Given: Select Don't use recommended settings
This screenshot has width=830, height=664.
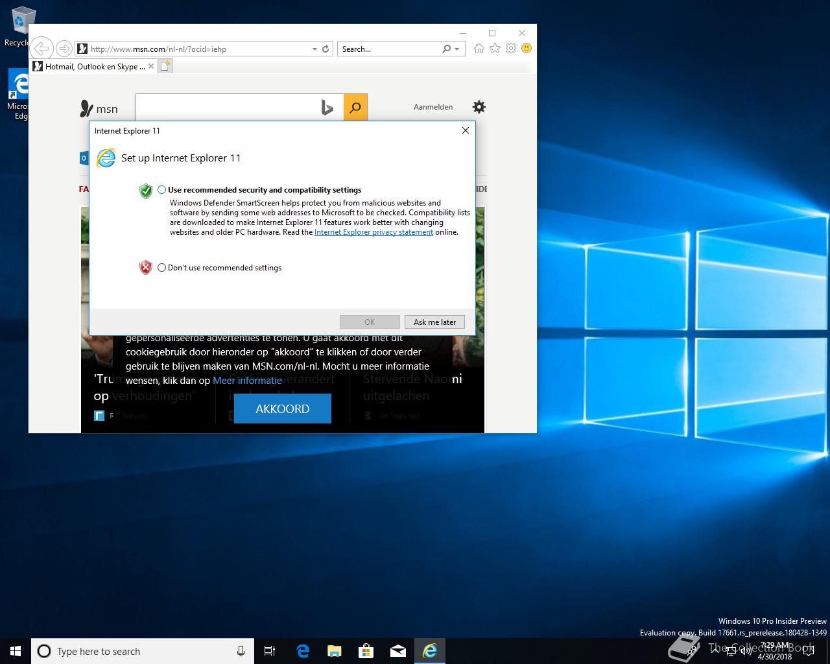Looking at the screenshot, I should coord(162,267).
